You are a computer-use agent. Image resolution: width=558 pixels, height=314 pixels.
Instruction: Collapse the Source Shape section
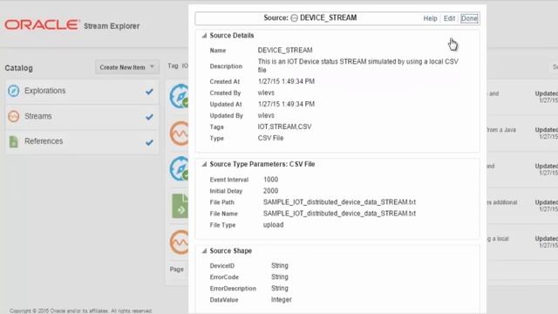coord(204,251)
